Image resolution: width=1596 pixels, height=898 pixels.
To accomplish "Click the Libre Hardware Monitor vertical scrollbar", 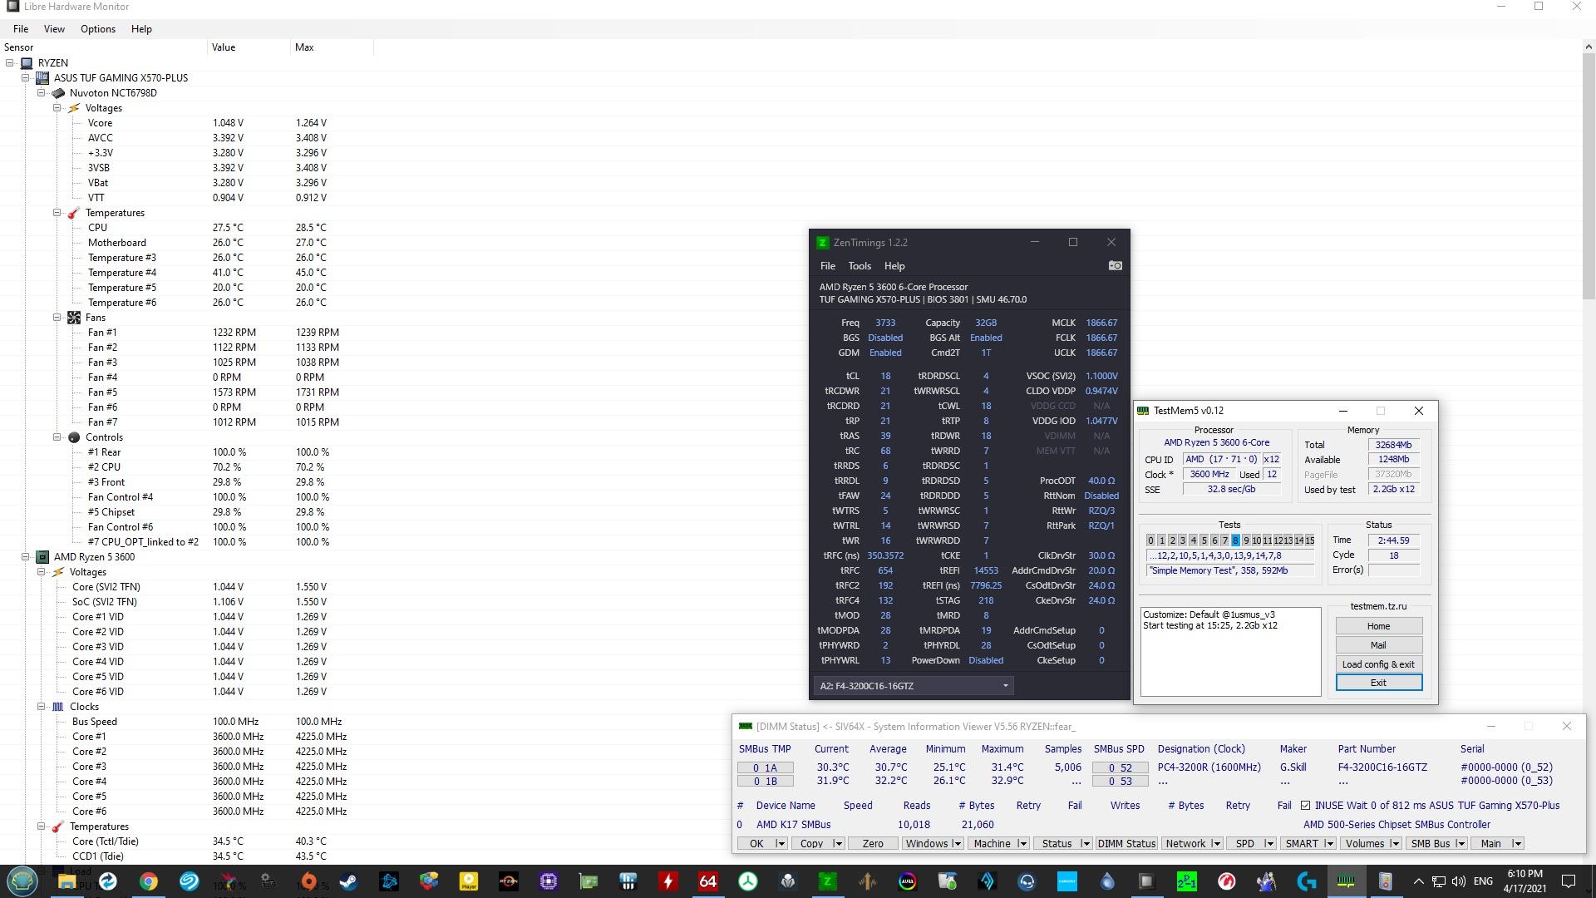I will coord(1589,175).
